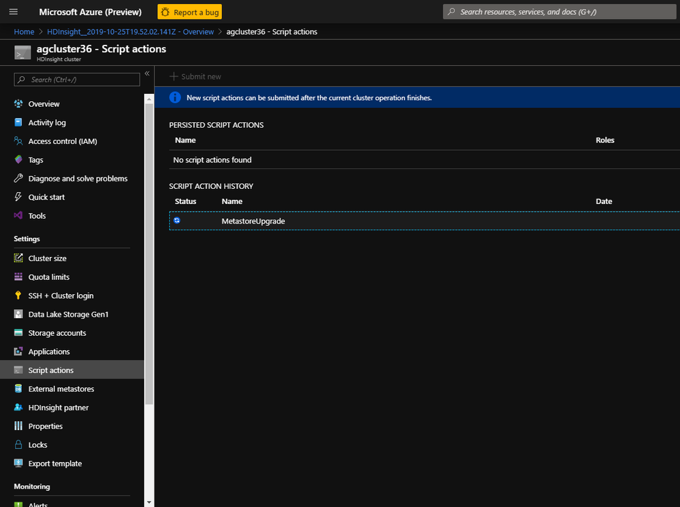Click the Quota limits grid icon
This screenshot has height=507, width=680.
point(18,277)
